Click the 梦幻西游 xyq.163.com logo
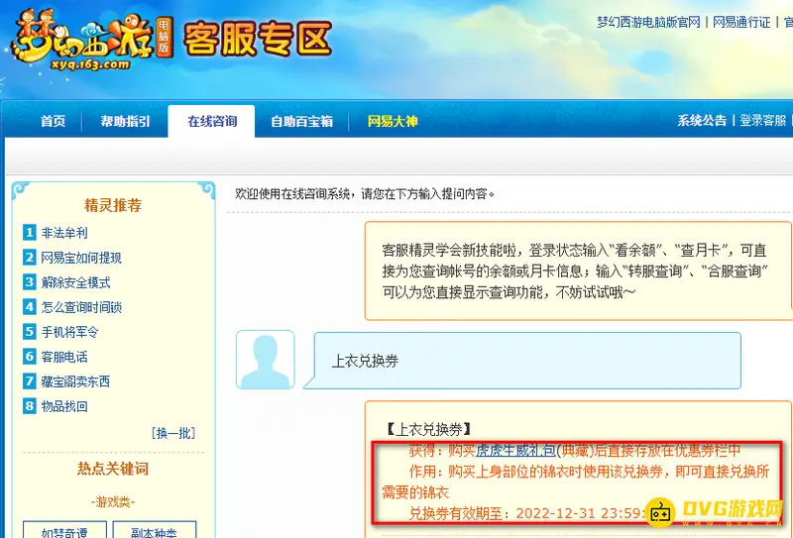Screen dimensions: 793x538 (x=92, y=40)
